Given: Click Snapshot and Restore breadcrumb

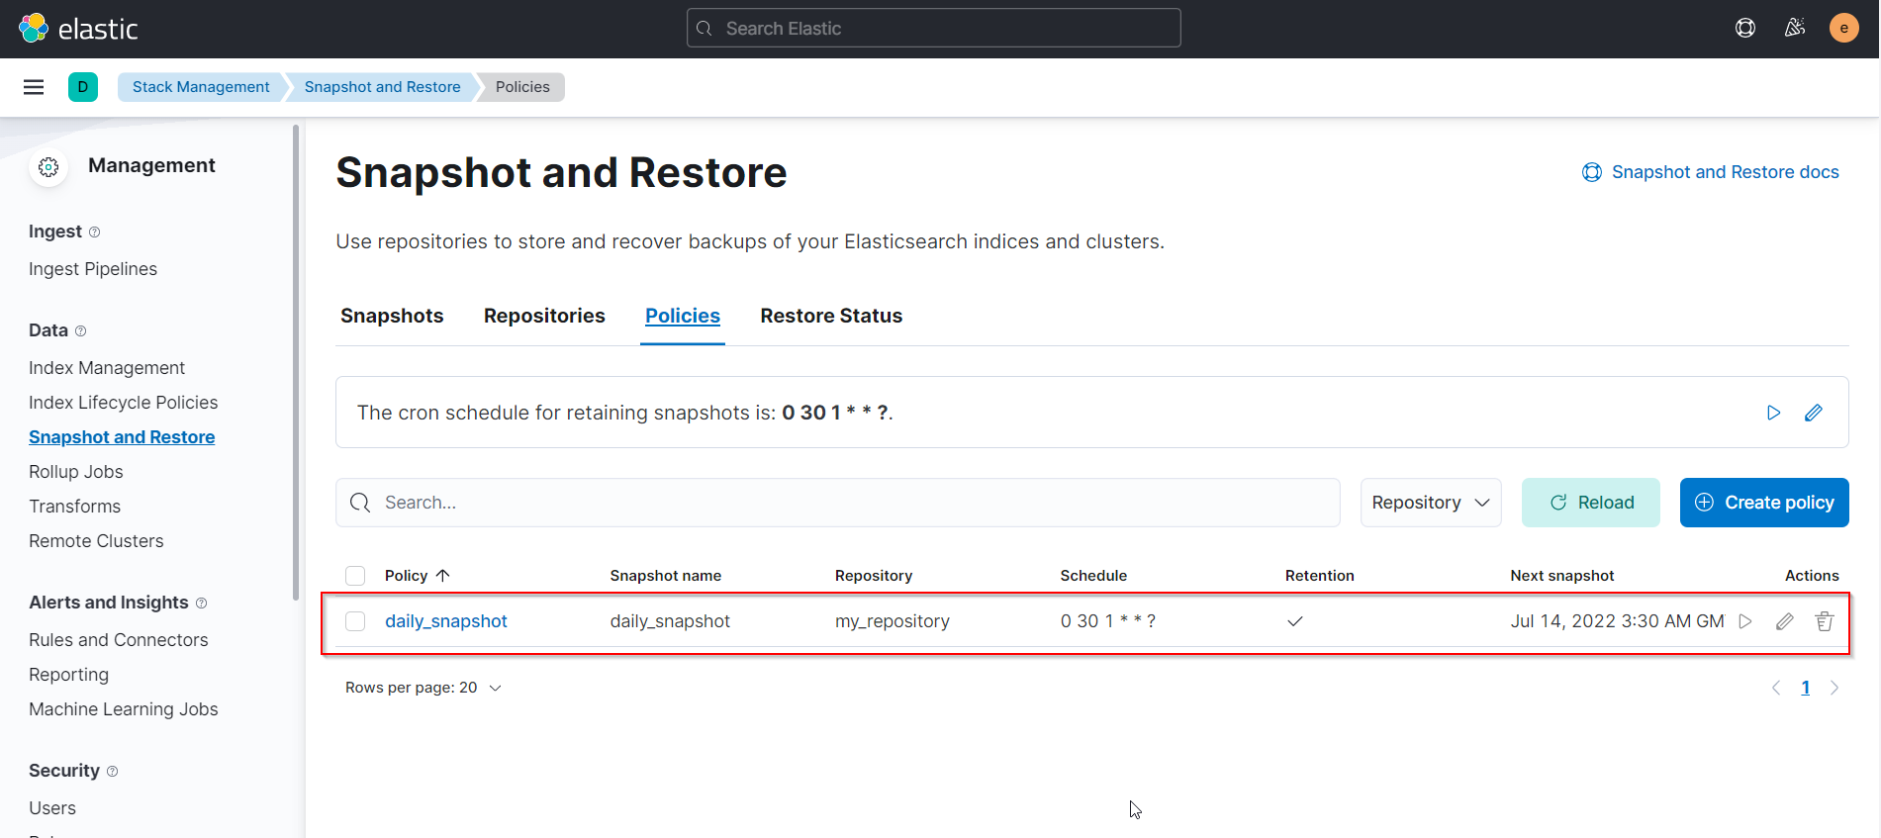Looking at the screenshot, I should click(x=382, y=87).
